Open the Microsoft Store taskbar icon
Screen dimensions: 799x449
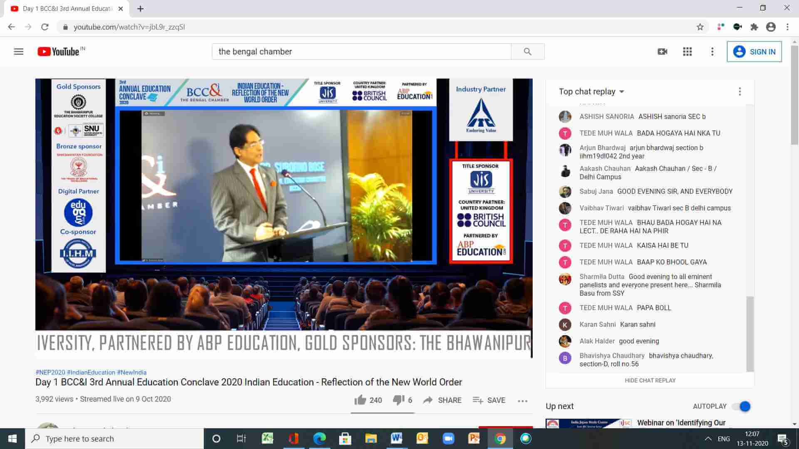(345, 439)
